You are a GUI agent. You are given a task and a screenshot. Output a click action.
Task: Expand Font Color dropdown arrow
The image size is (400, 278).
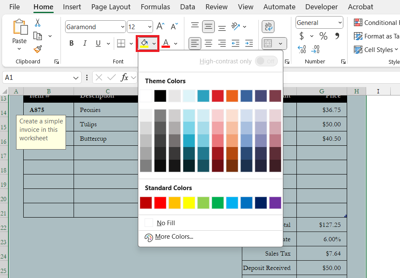tap(176, 44)
